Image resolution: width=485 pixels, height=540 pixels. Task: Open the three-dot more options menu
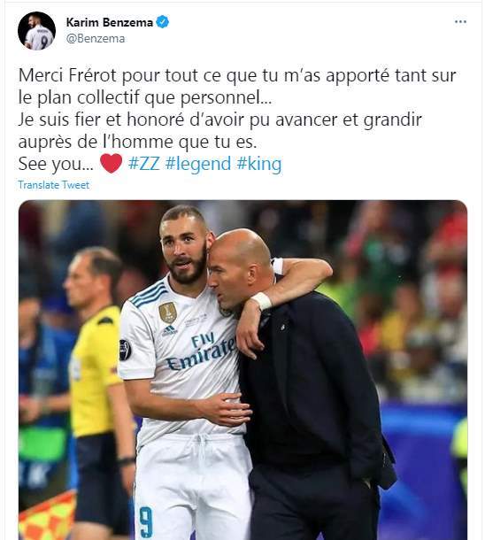pyautogui.click(x=460, y=22)
